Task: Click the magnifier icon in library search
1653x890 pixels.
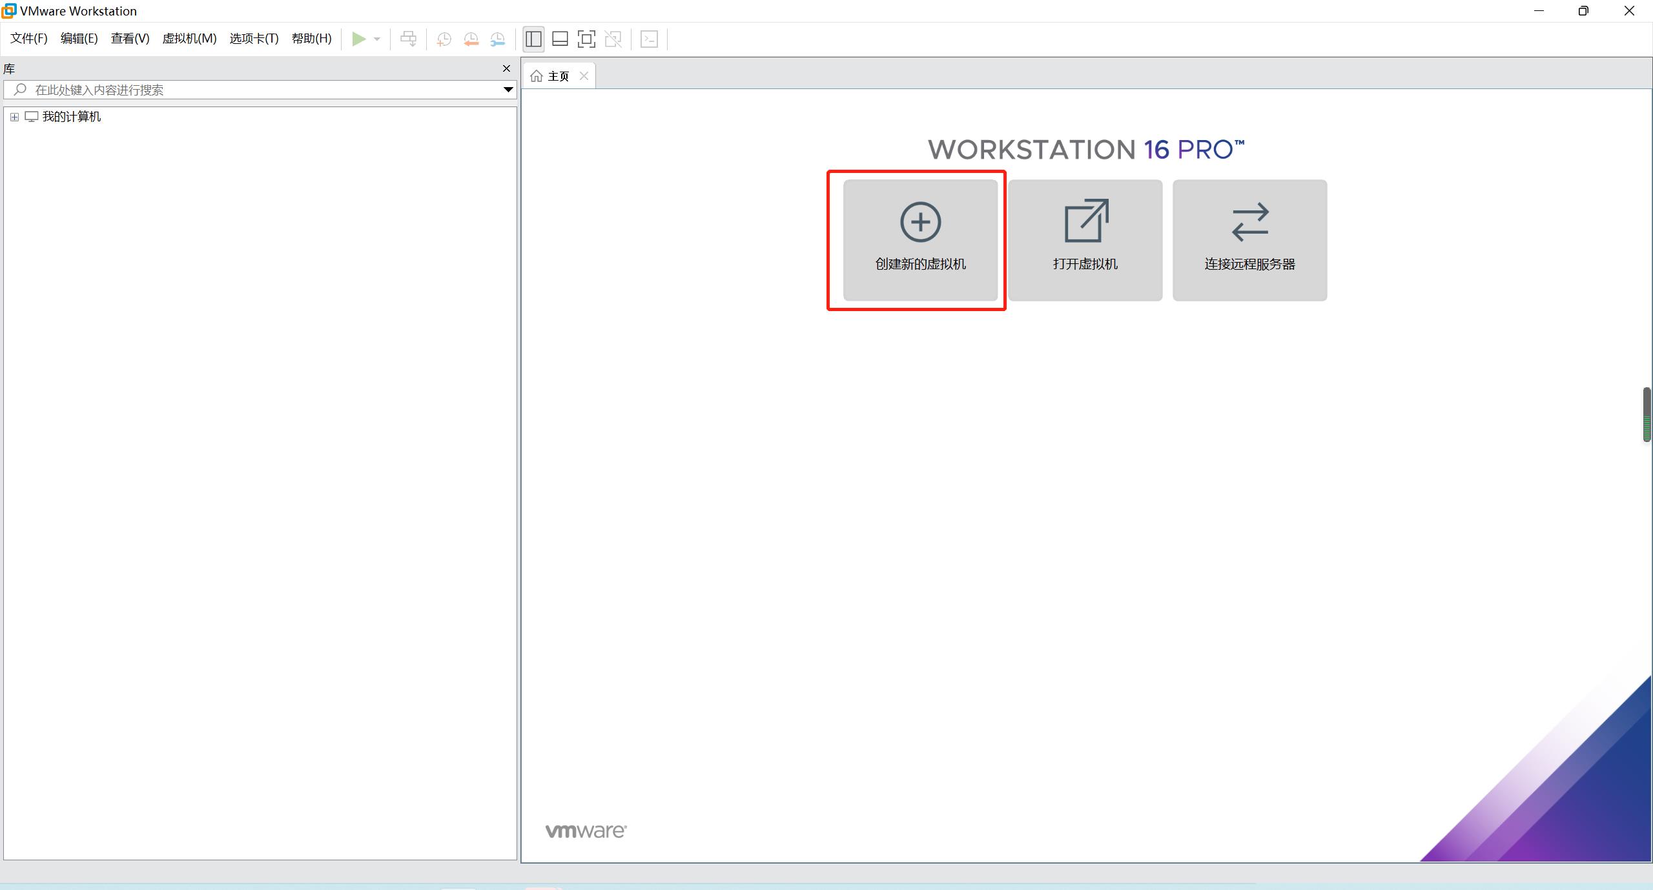Action: click(20, 90)
